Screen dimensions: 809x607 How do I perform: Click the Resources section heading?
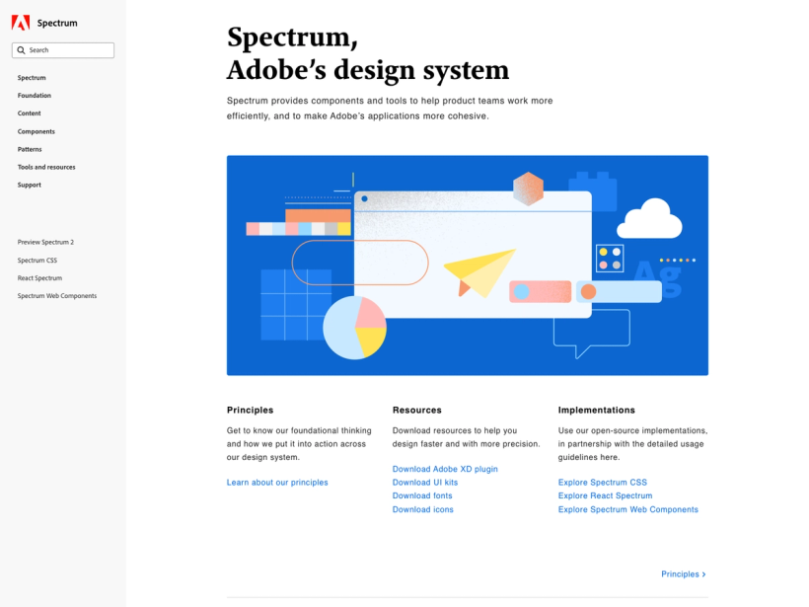point(417,411)
